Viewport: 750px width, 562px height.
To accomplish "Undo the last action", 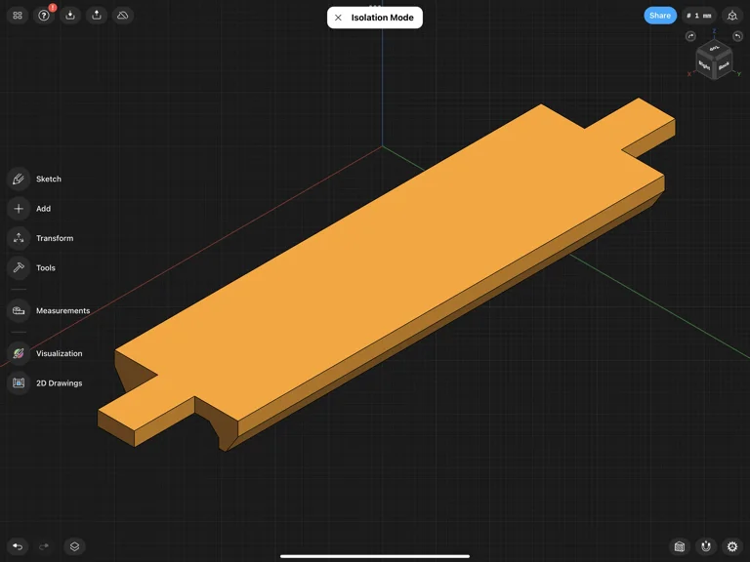I will (18, 546).
